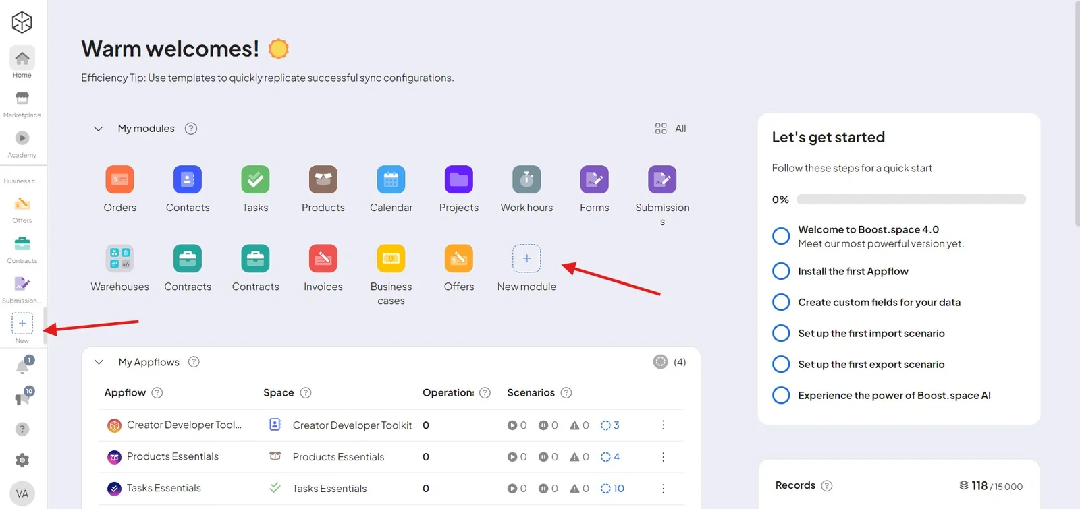This screenshot has width=1080, height=509.
Task: Open draft scenarios count 4
Action: tap(610, 457)
